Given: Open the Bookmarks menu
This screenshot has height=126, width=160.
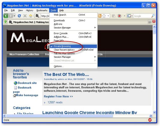Looking at the screenshot, I should [x=42, y=10].
